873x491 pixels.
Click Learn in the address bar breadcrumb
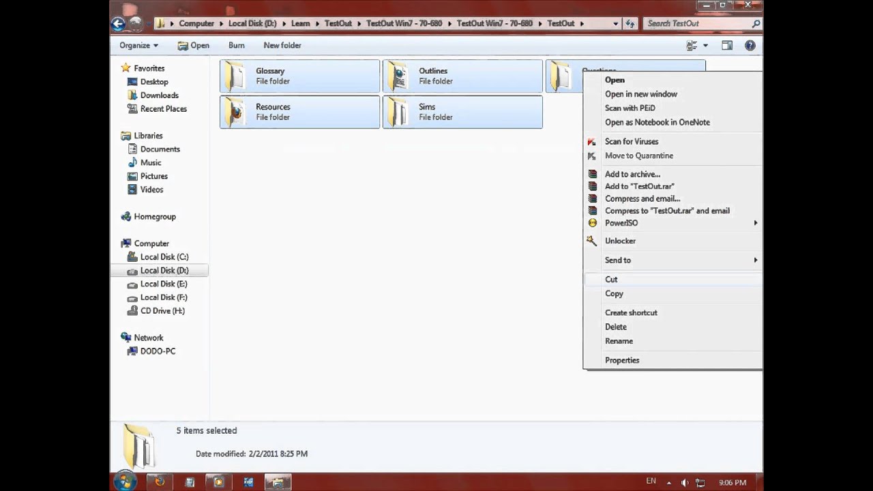point(301,24)
